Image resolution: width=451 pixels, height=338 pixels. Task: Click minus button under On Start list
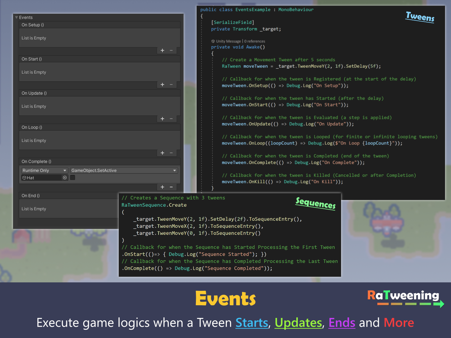point(171,84)
